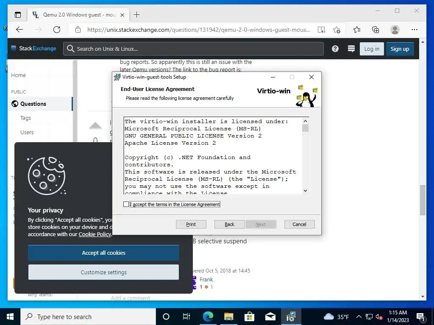
Task: Go back in Edge browser
Action: [19, 30]
